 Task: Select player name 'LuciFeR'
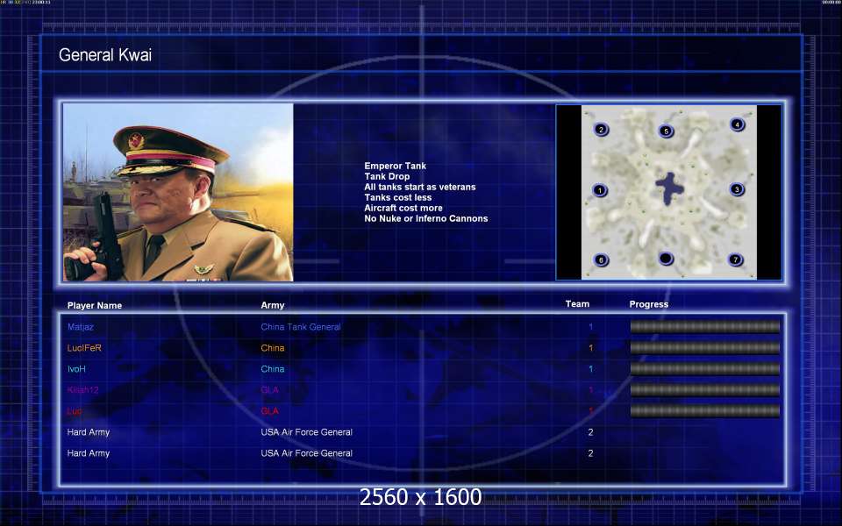84,348
